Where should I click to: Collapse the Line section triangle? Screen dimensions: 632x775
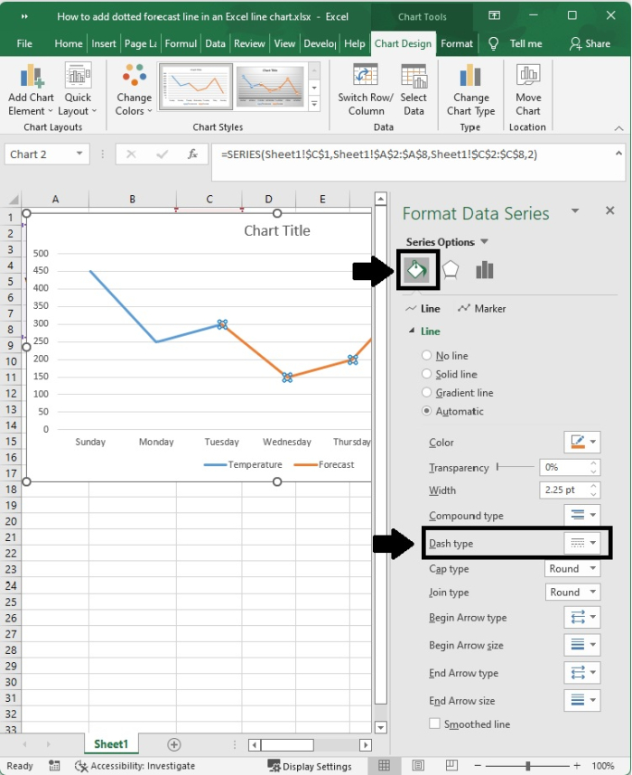click(x=411, y=331)
